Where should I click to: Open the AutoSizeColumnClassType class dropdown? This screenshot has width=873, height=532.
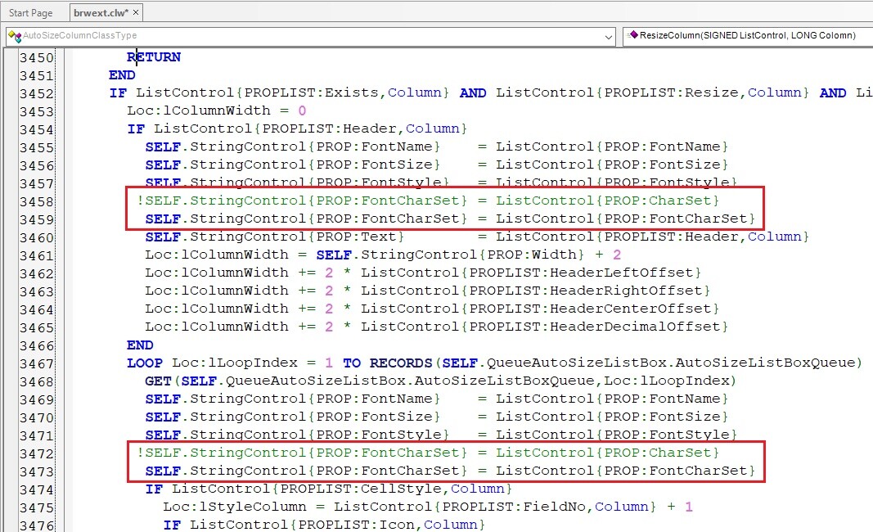[x=311, y=36]
